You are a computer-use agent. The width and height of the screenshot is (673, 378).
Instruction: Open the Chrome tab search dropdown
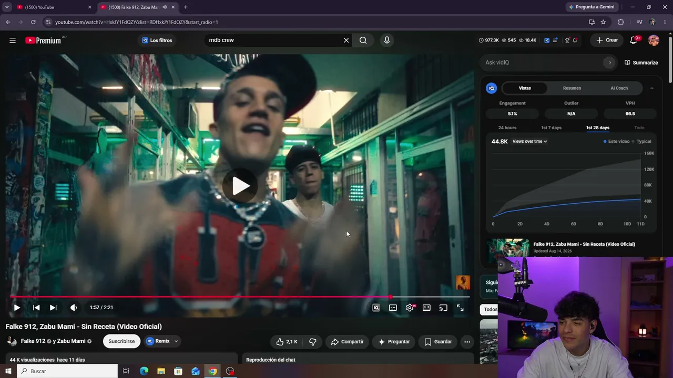coord(7,7)
